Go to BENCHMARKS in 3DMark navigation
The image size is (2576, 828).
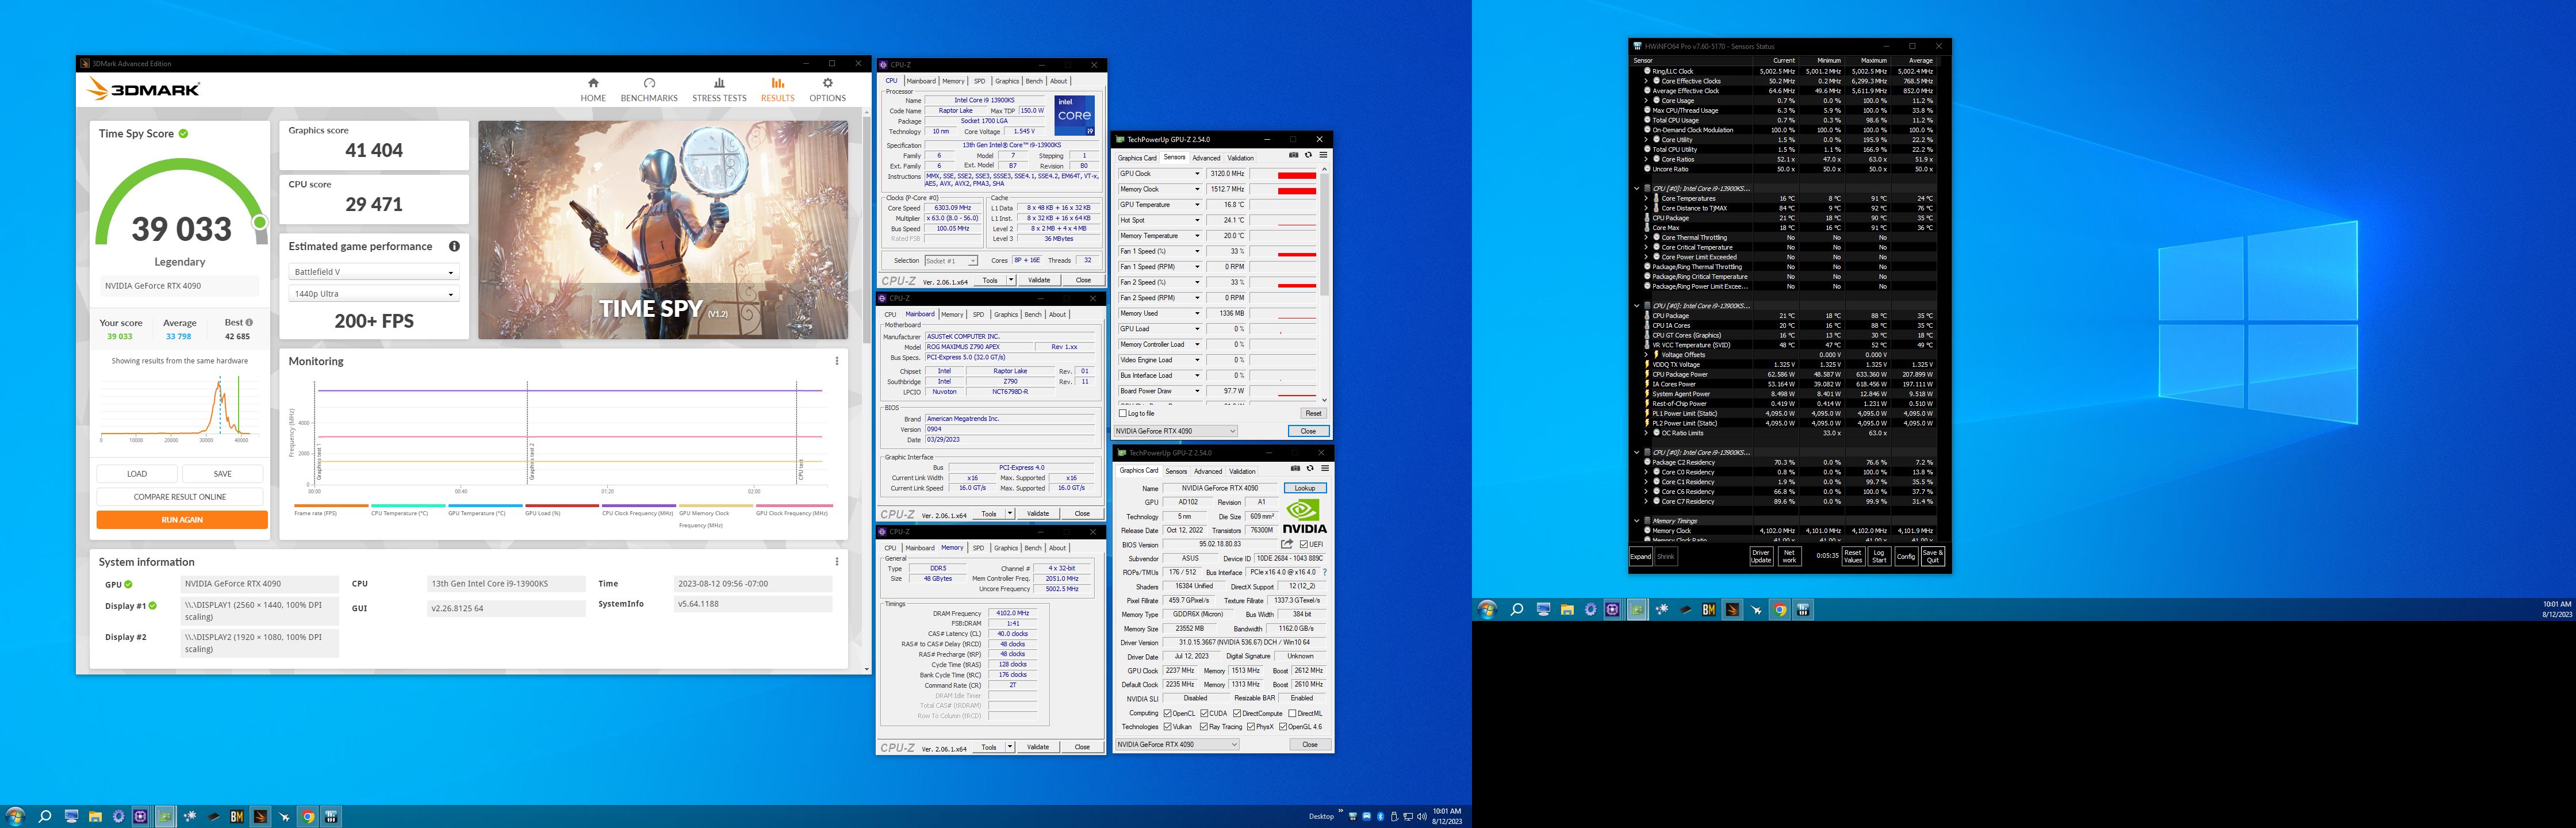[649, 90]
